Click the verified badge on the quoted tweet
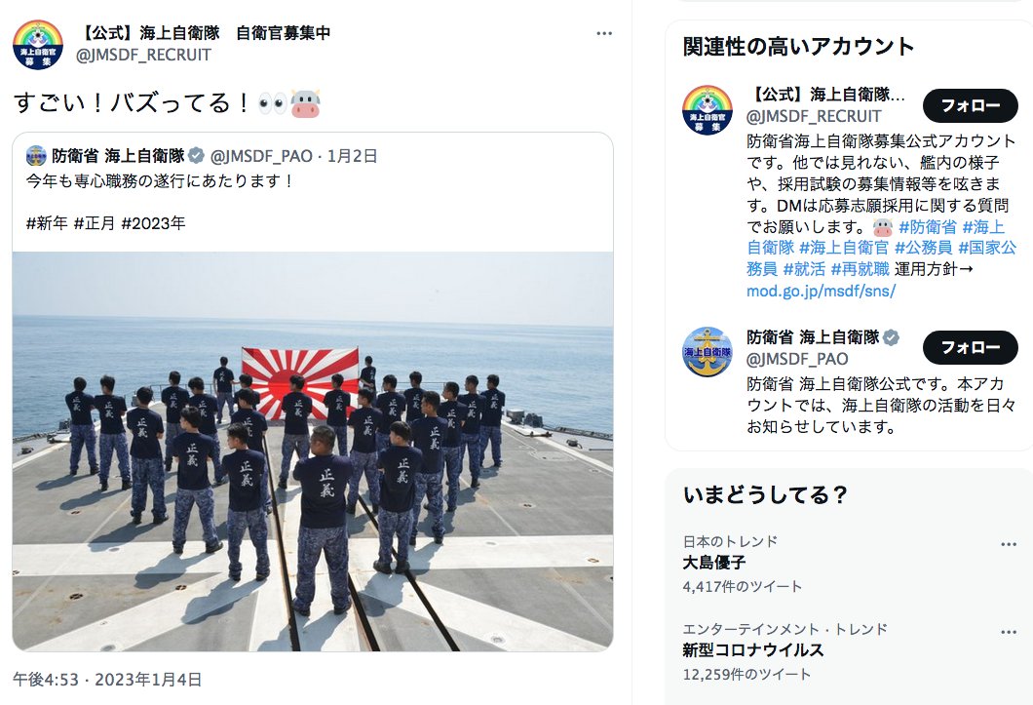This screenshot has width=1033, height=705. [196, 156]
